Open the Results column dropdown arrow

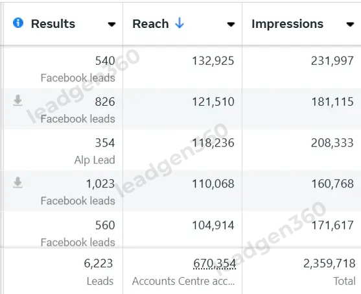111,24
